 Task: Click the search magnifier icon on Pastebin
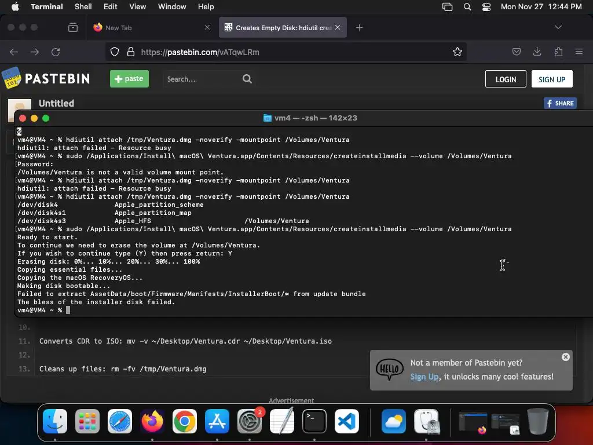point(247,79)
